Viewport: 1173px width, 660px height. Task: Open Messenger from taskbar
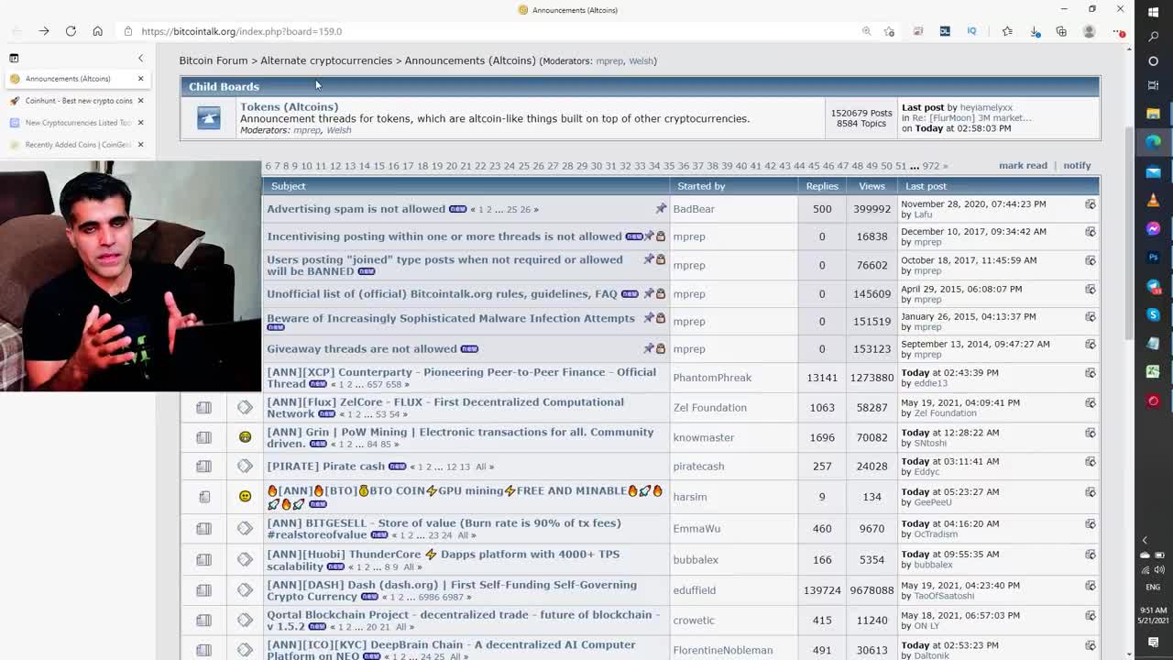tap(1153, 228)
